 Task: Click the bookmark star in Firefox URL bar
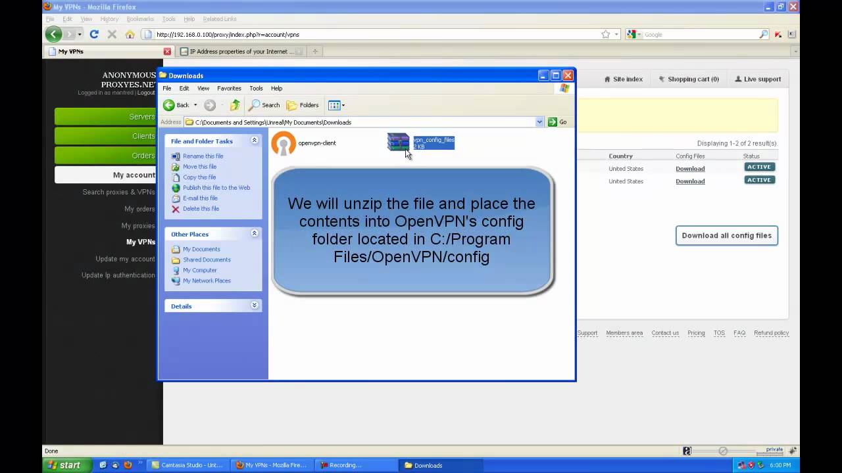point(606,34)
